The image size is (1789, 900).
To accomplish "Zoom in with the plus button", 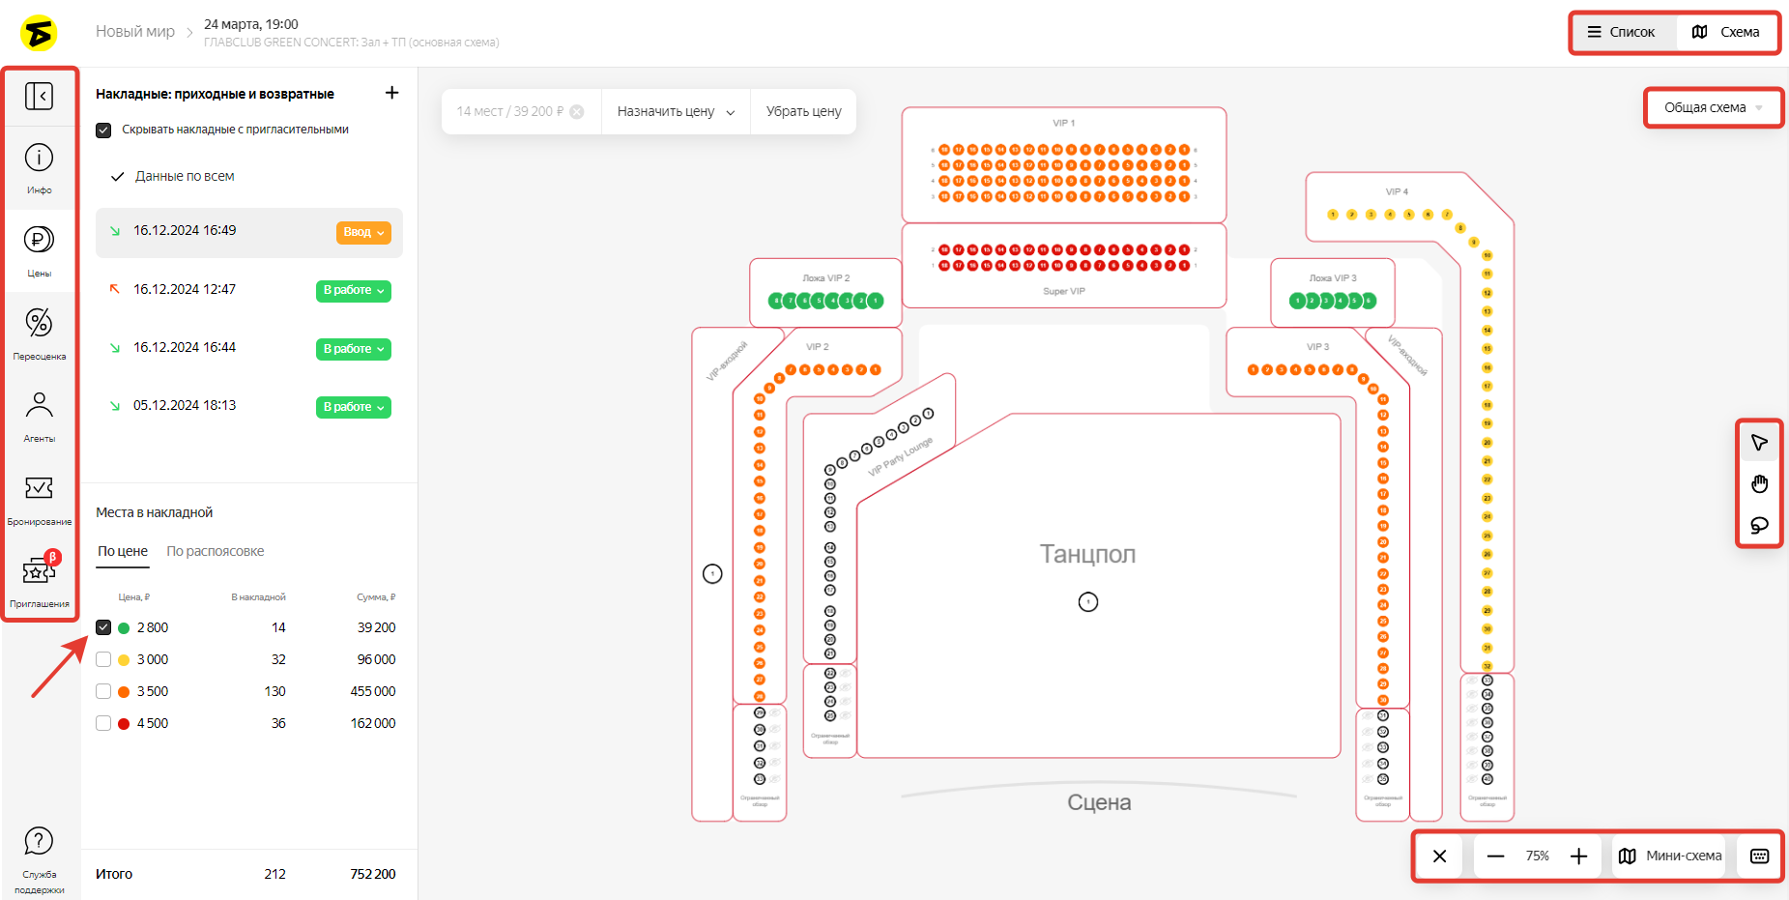I will tap(1578, 856).
